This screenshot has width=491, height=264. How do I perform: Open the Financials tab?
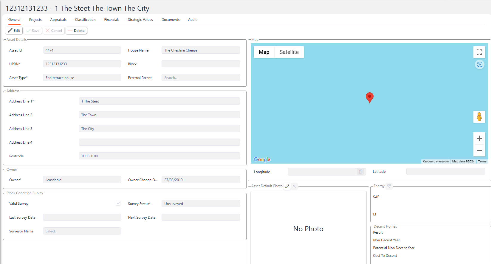112,20
